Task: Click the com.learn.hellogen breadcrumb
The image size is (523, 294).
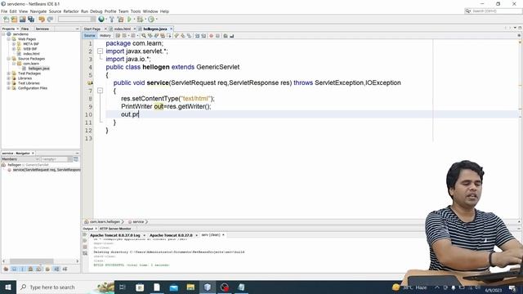Action: 105,221
